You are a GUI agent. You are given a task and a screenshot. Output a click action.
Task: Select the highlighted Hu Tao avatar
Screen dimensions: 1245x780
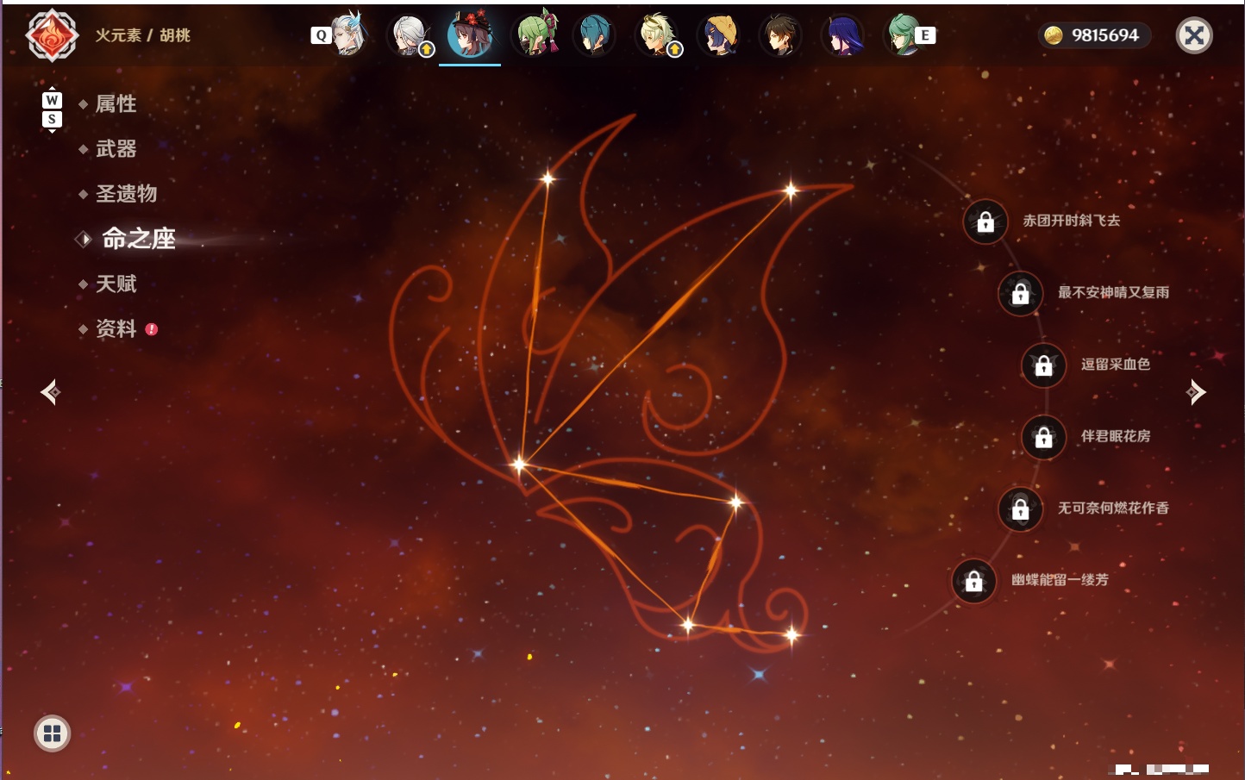470,34
